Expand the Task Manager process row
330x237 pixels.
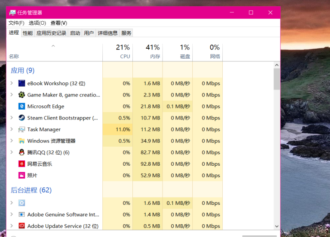[12, 129]
